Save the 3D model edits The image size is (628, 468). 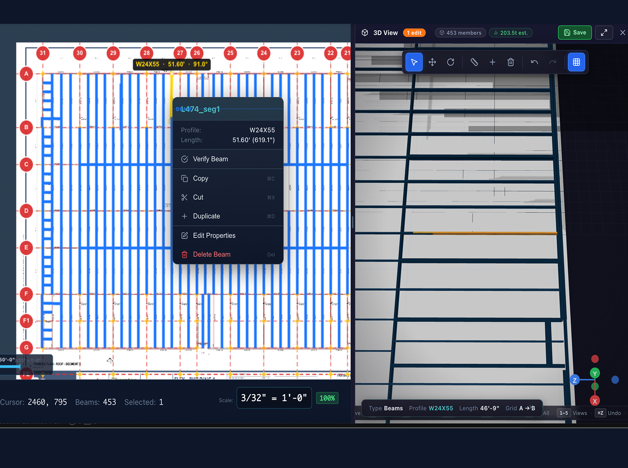coord(574,33)
